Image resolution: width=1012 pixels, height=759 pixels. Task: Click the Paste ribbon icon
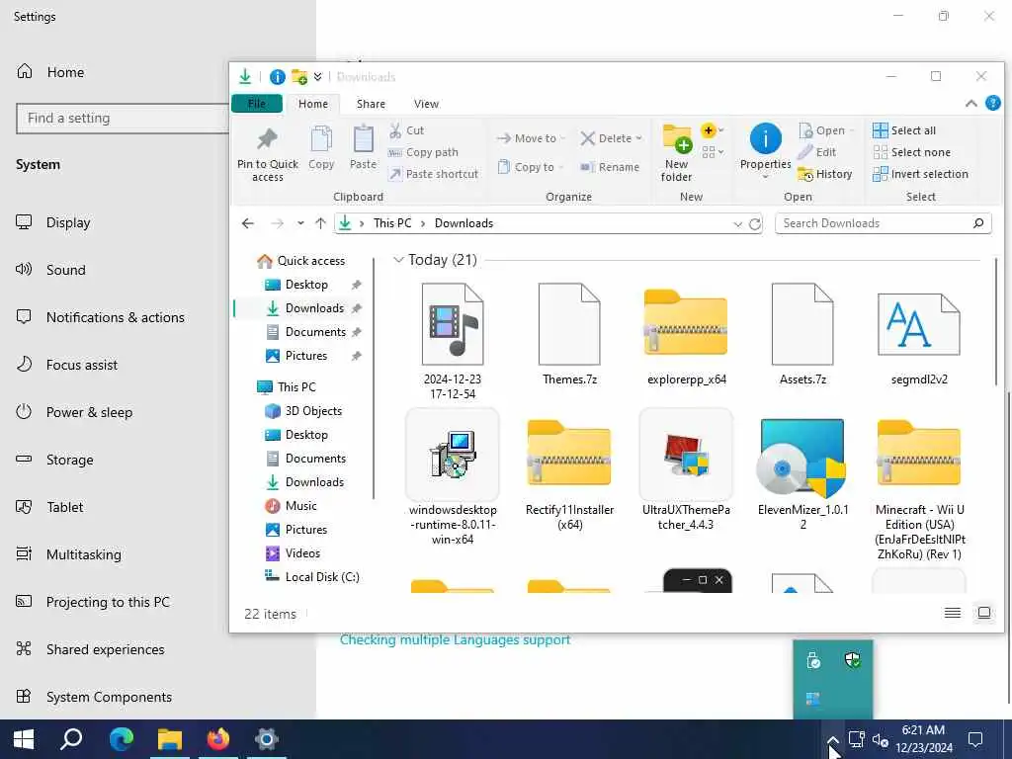point(363,138)
